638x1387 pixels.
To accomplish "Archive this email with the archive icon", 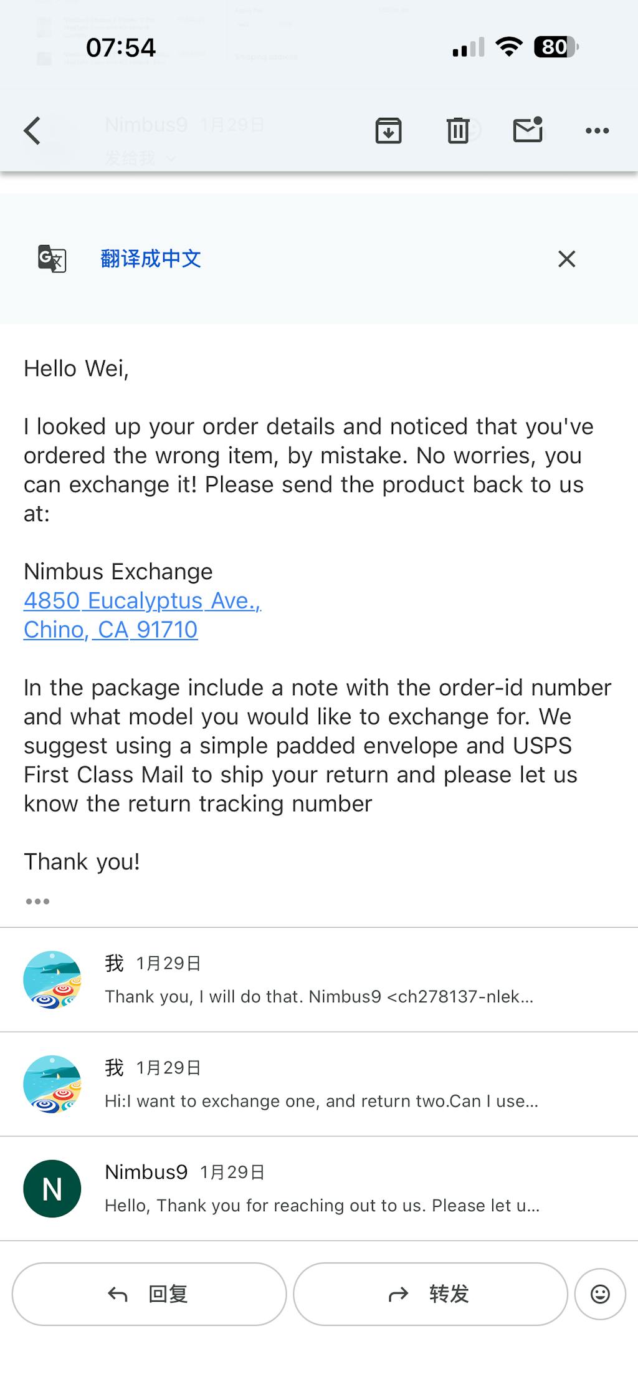I will point(388,131).
